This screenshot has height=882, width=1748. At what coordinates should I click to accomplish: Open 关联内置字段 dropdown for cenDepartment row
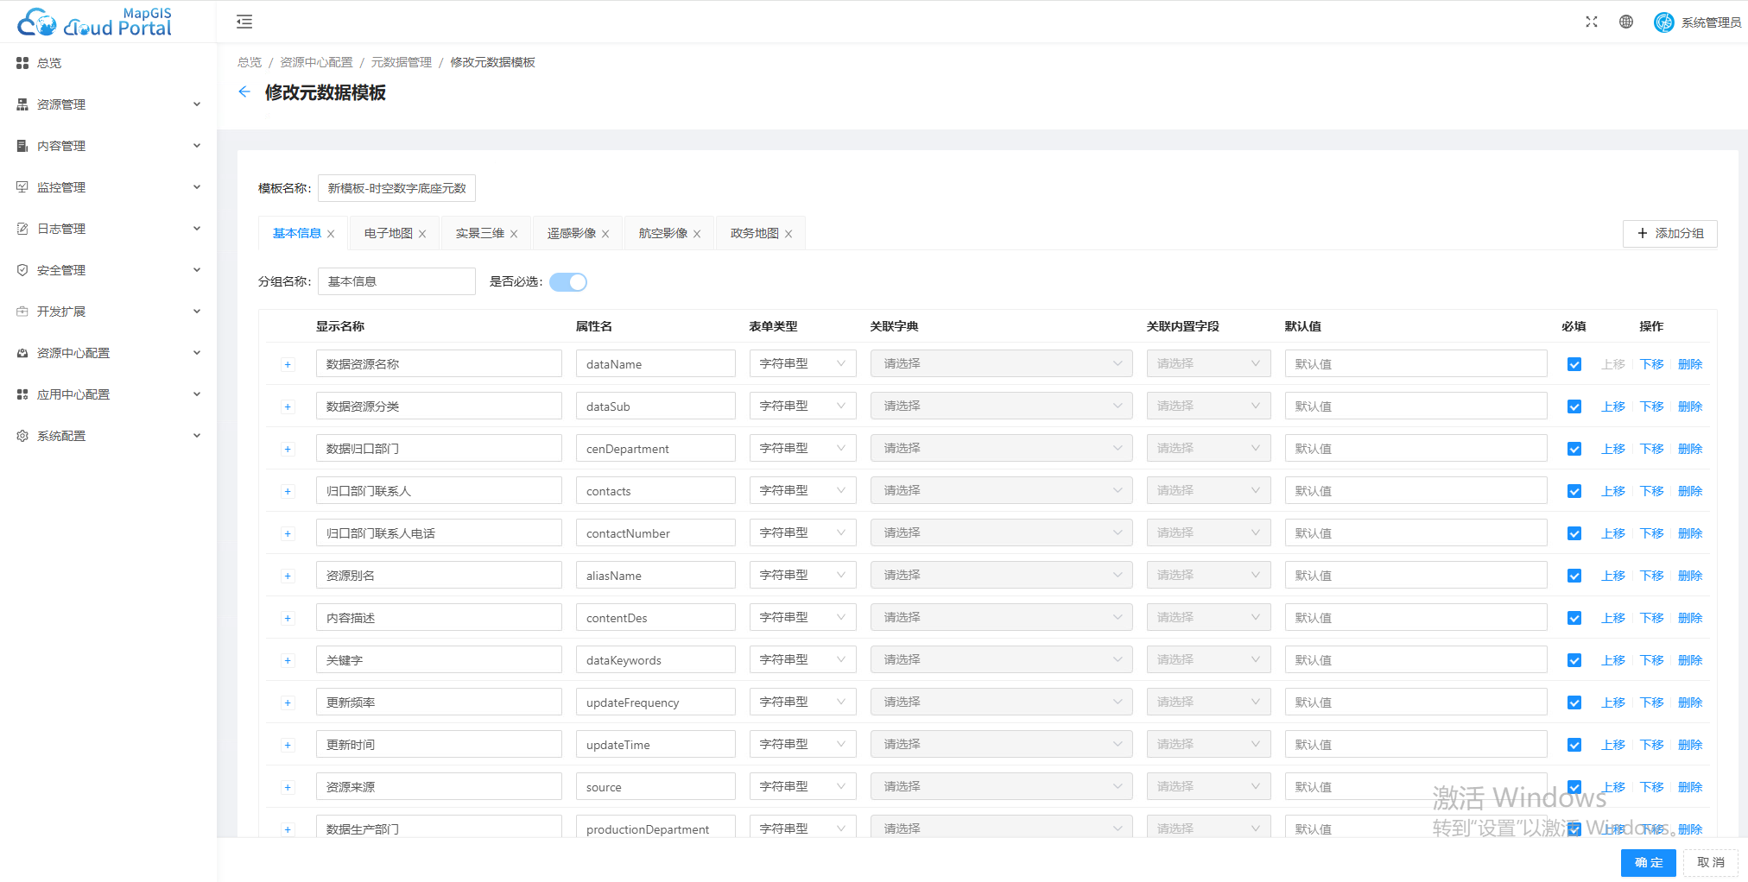(x=1208, y=448)
